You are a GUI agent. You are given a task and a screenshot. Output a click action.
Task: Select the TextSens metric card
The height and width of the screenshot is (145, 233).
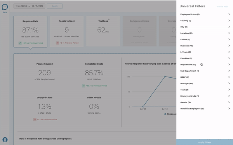coord(103,31)
